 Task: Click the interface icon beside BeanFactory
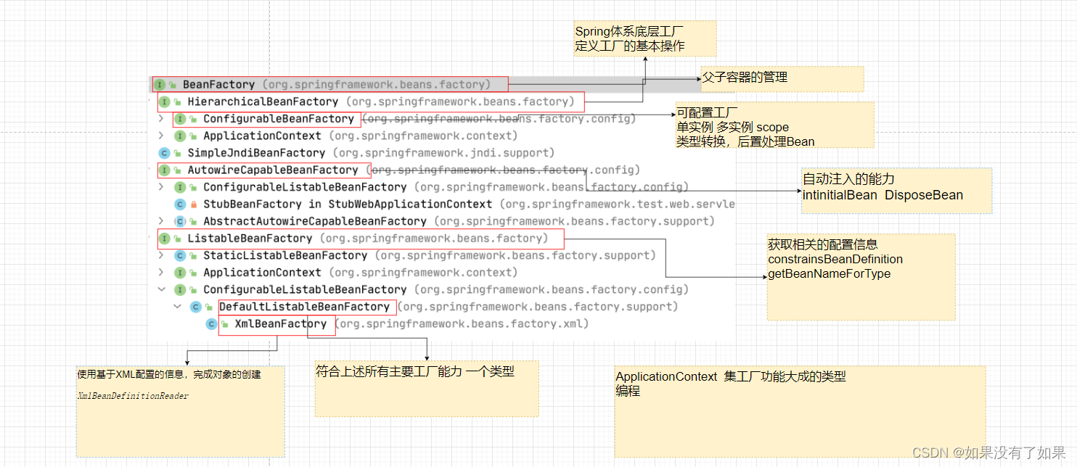[159, 84]
